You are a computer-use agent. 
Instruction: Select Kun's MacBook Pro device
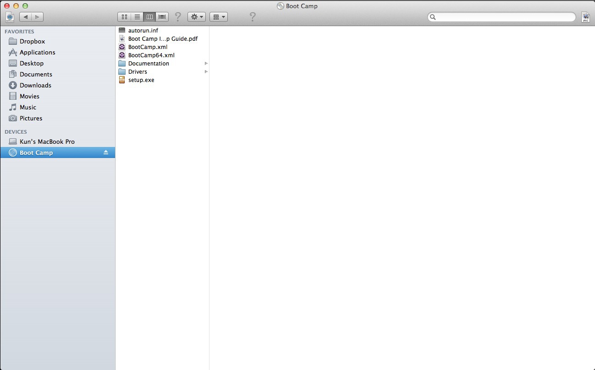coord(58,141)
